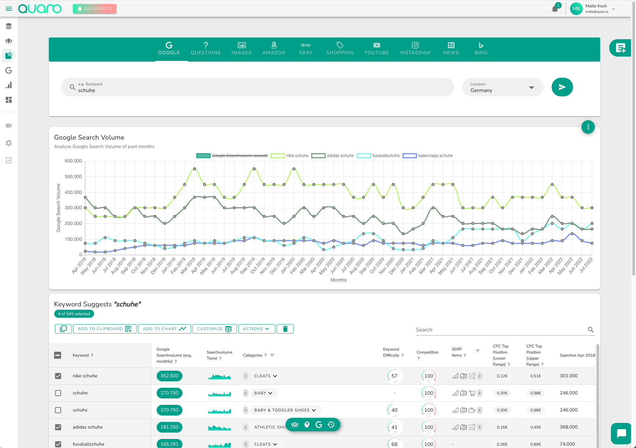The width and height of the screenshot is (636, 448).
Task: Open the chat support widget
Action: [621, 433]
